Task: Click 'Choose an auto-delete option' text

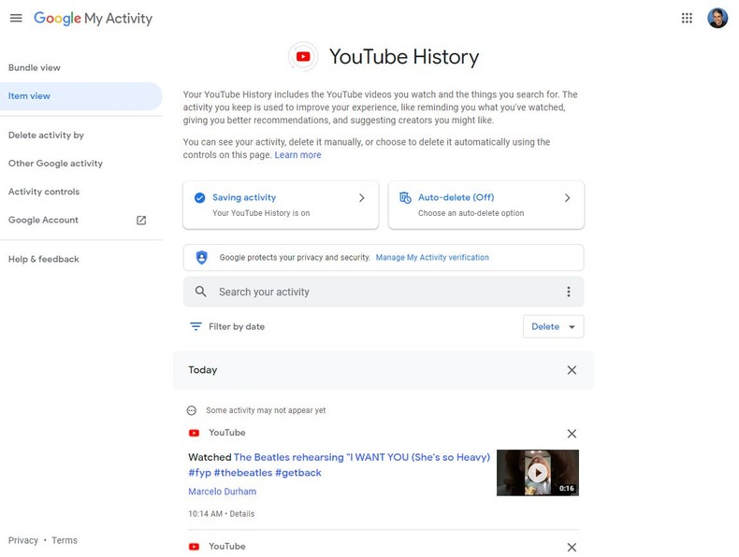Action: pyautogui.click(x=471, y=213)
